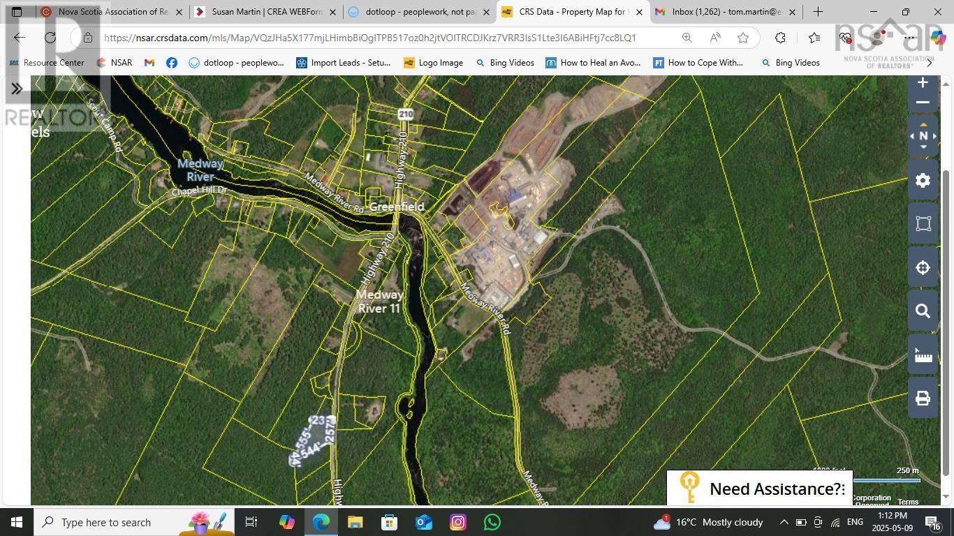Open WhatsApp from the taskbar
Image resolution: width=954 pixels, height=536 pixels.
coord(492,522)
